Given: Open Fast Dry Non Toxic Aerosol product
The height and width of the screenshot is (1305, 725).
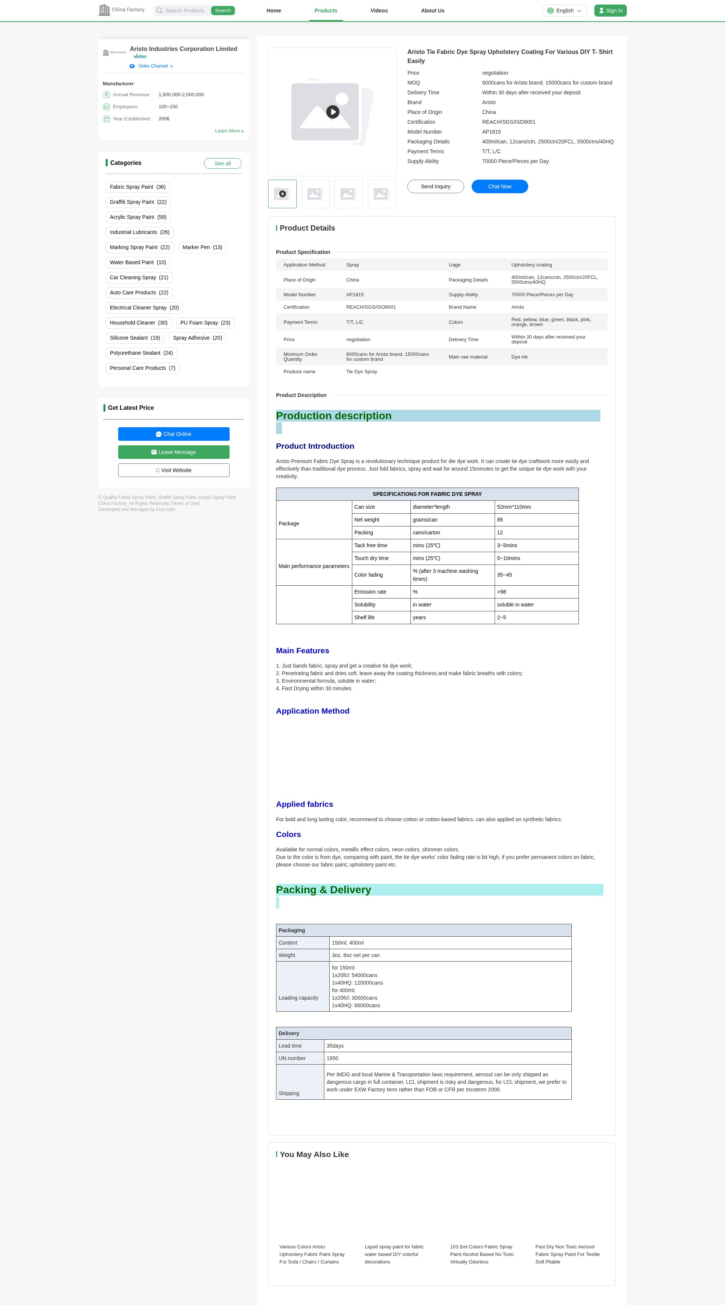Looking at the screenshot, I should (567, 1254).
